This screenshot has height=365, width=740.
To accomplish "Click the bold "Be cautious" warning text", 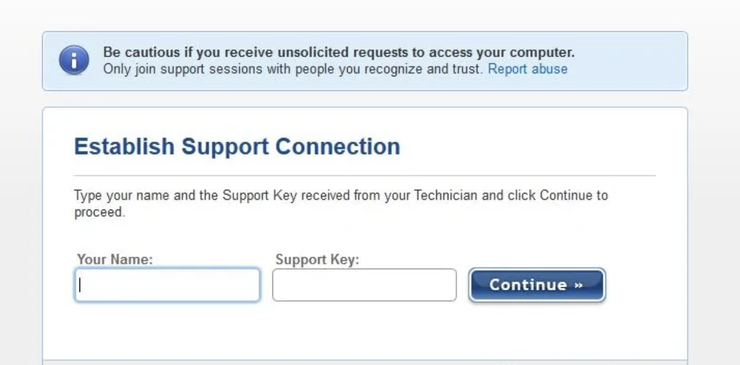I will [339, 52].
